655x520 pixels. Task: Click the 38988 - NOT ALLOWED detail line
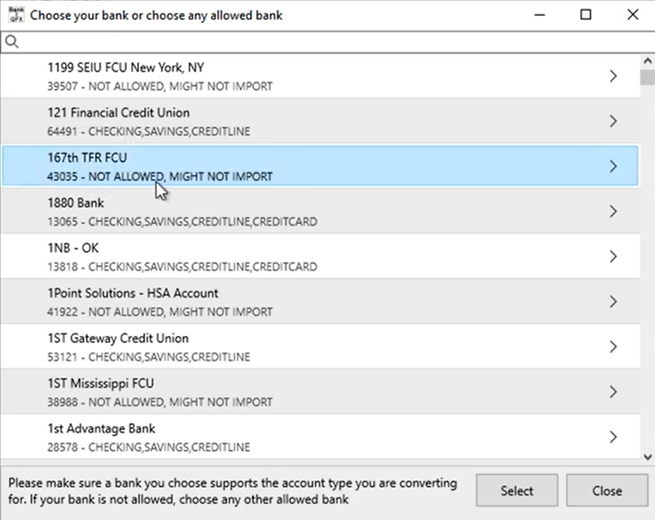[x=160, y=402]
